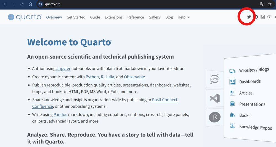Expand the Help dropdown menu
Screen dimensions: 276x147
184,17
